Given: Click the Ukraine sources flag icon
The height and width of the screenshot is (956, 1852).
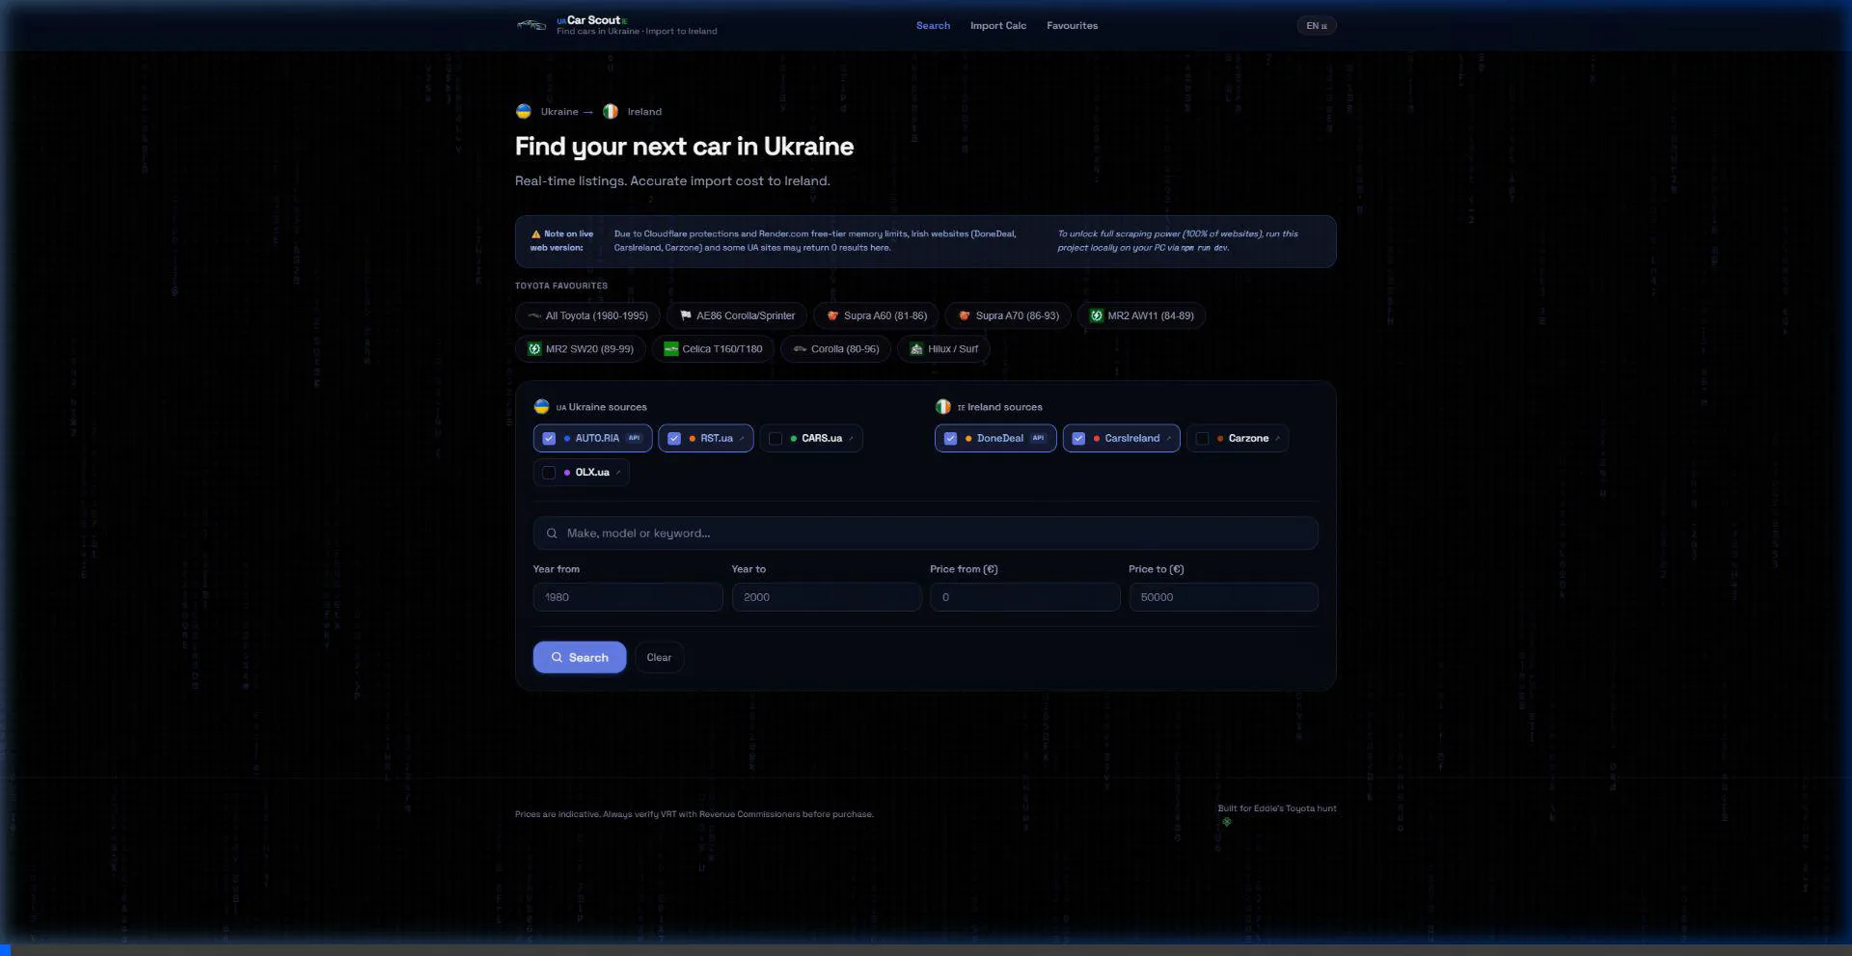Looking at the screenshot, I should click(x=542, y=406).
